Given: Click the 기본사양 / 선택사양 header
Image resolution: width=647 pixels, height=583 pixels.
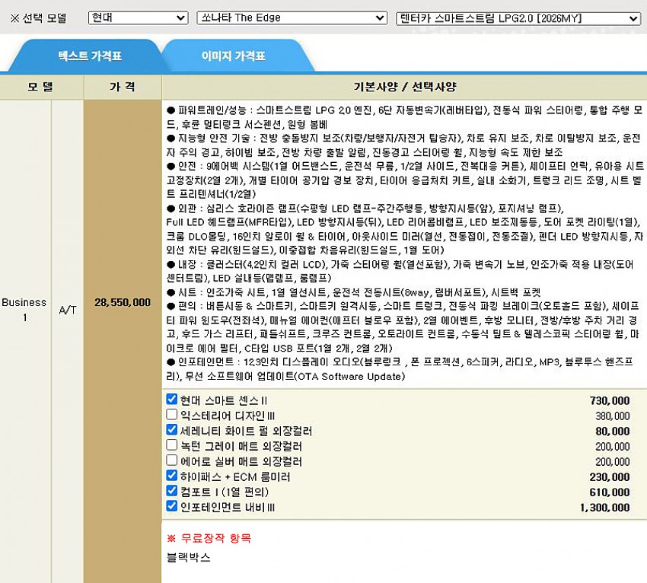Looking at the screenshot, I should (x=404, y=87).
